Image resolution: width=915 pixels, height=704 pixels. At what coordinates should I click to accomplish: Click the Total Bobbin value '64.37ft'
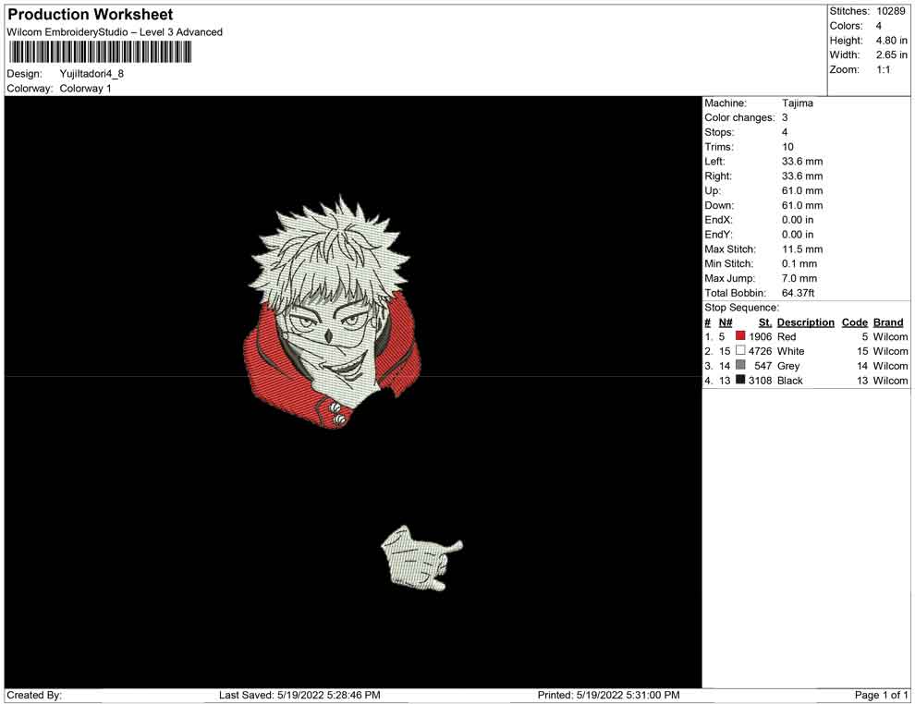(799, 293)
